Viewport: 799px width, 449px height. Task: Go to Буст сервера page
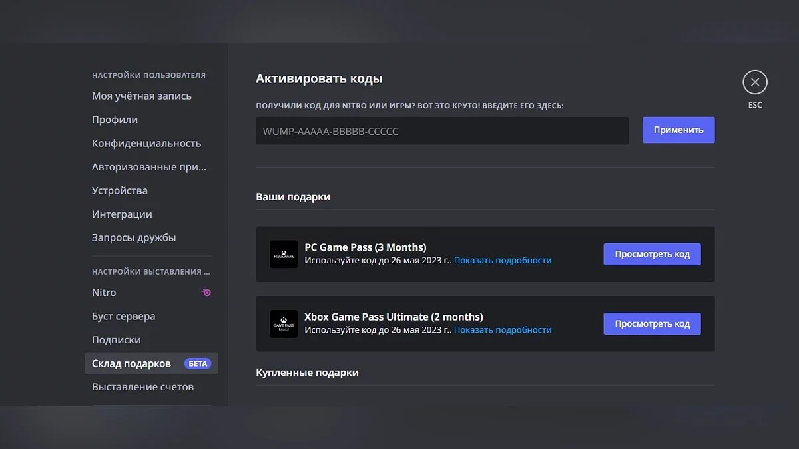click(x=124, y=316)
